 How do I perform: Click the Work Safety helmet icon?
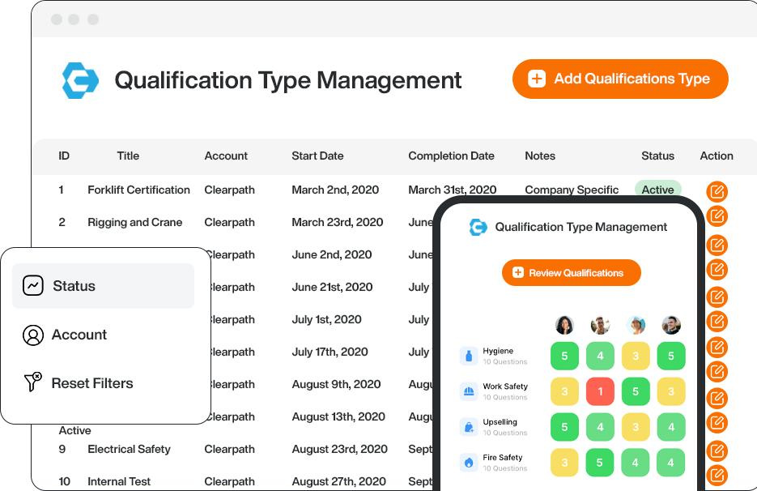(x=469, y=391)
